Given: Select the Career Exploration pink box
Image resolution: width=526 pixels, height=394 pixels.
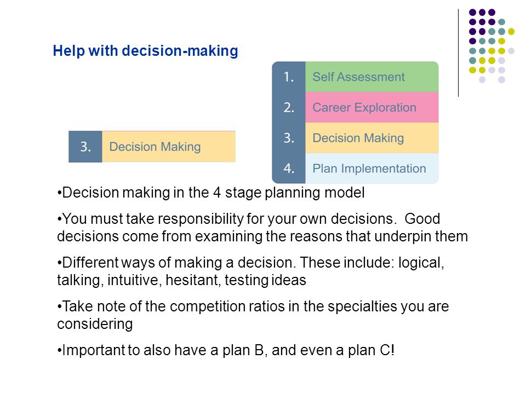Looking at the screenshot, I should (x=371, y=107).
